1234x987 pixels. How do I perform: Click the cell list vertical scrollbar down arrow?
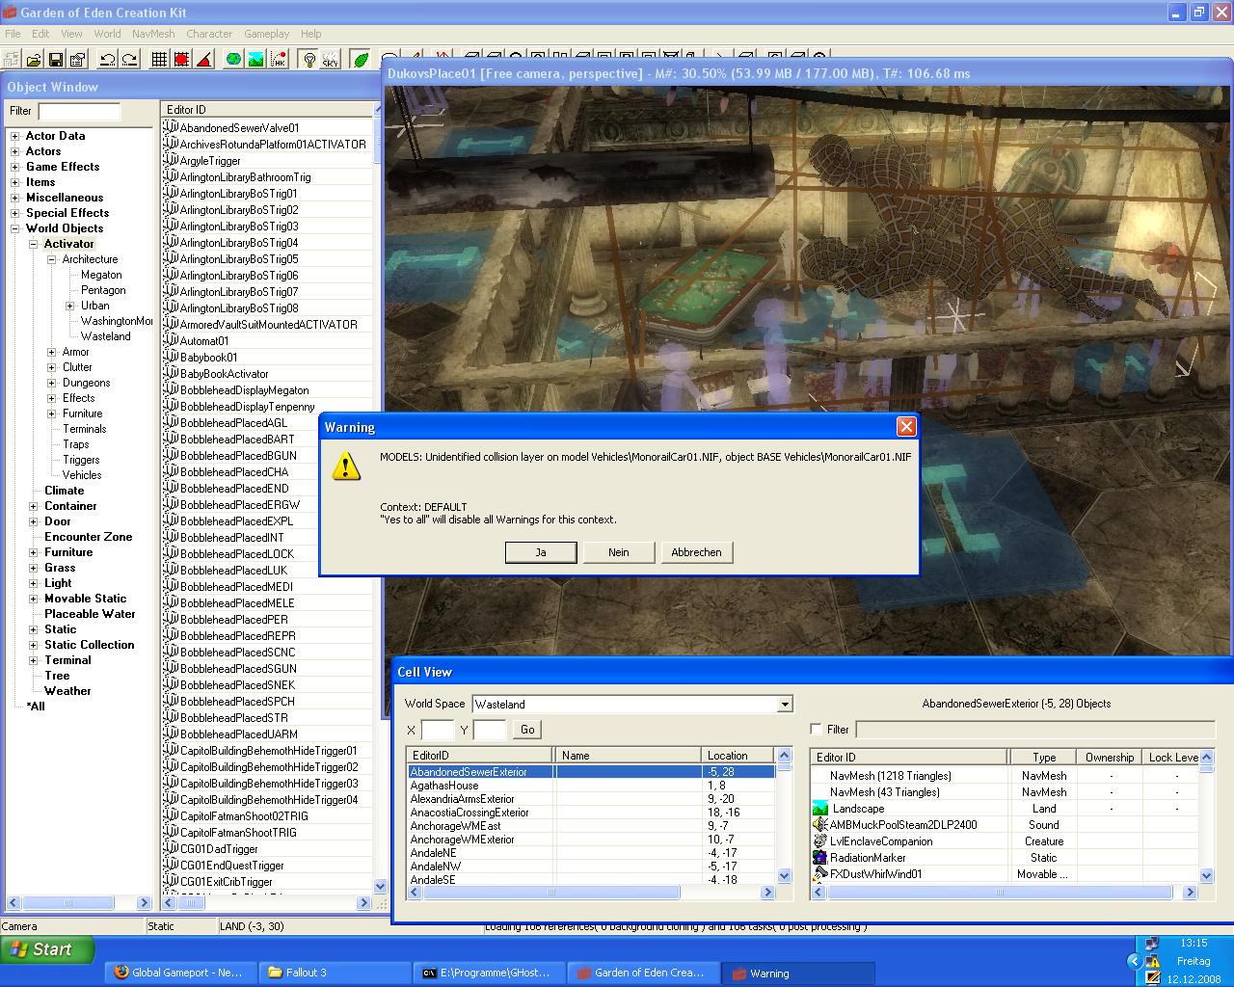[784, 877]
